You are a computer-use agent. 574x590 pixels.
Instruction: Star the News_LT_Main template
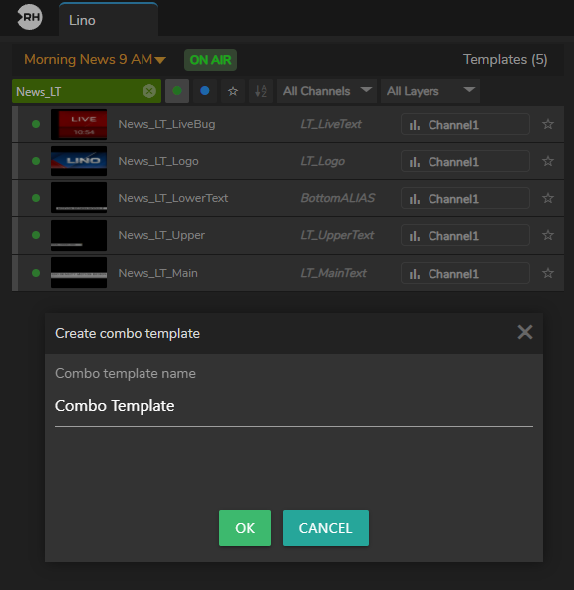[548, 273]
